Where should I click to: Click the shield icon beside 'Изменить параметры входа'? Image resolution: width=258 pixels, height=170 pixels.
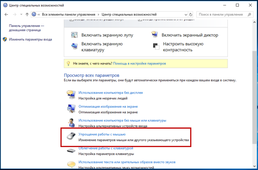tap(5, 39)
